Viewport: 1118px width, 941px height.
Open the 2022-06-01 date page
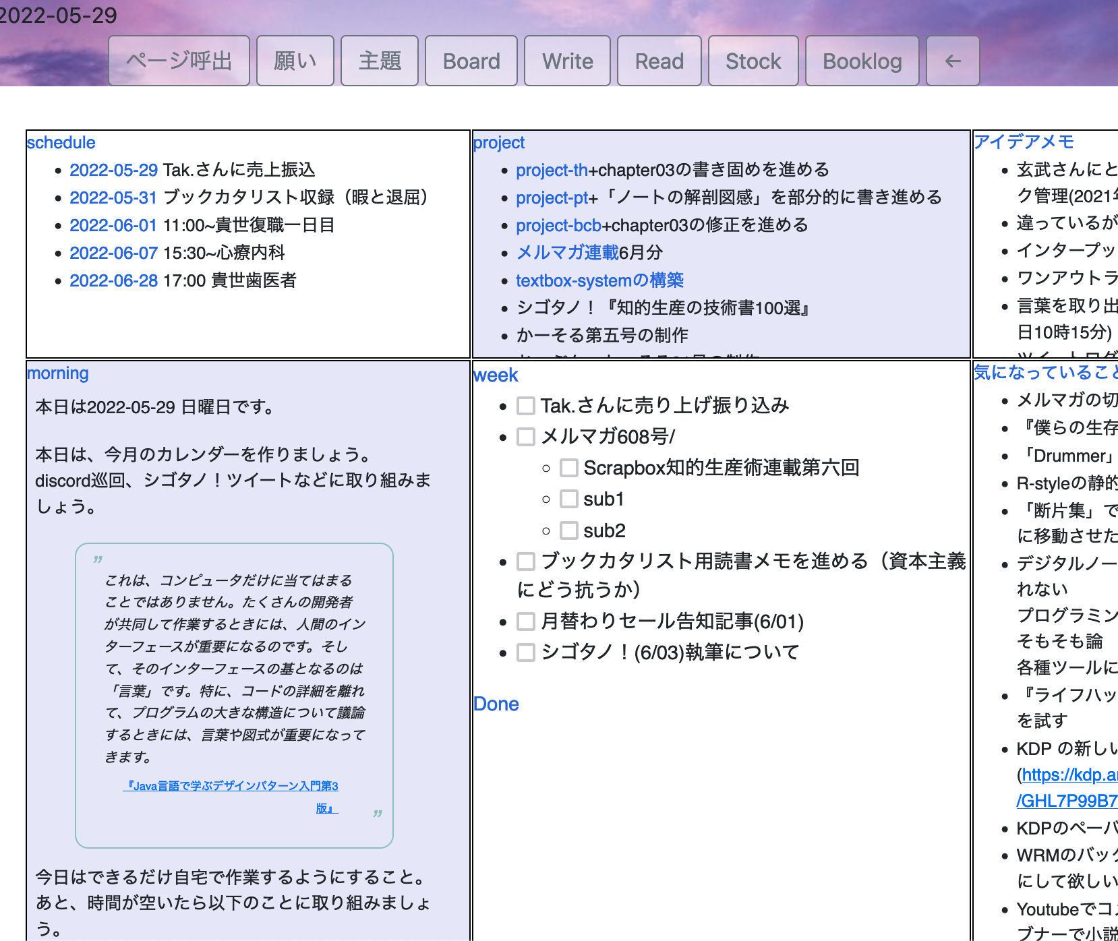click(x=113, y=225)
